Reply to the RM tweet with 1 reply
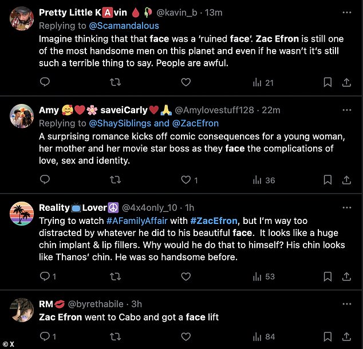The image size is (363, 349). (48, 336)
